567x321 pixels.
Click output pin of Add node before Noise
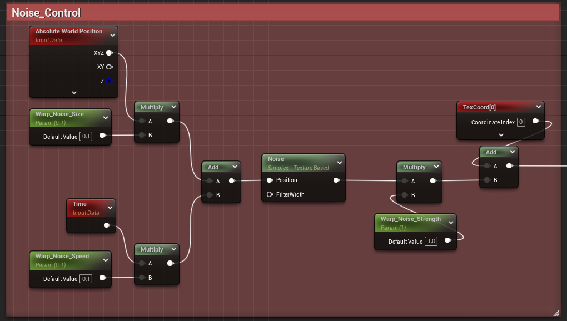coord(232,181)
